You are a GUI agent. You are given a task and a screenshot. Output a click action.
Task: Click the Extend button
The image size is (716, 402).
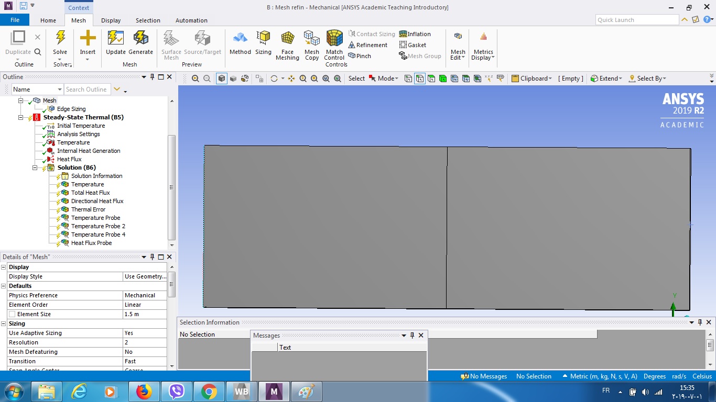[606, 79]
